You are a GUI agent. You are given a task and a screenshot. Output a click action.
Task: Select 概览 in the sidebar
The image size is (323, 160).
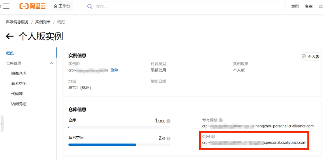tap(10, 53)
